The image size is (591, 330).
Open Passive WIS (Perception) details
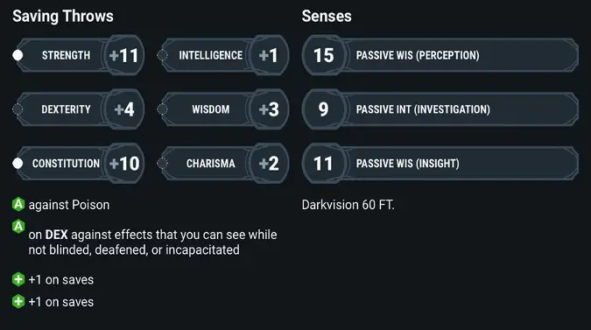(440, 55)
